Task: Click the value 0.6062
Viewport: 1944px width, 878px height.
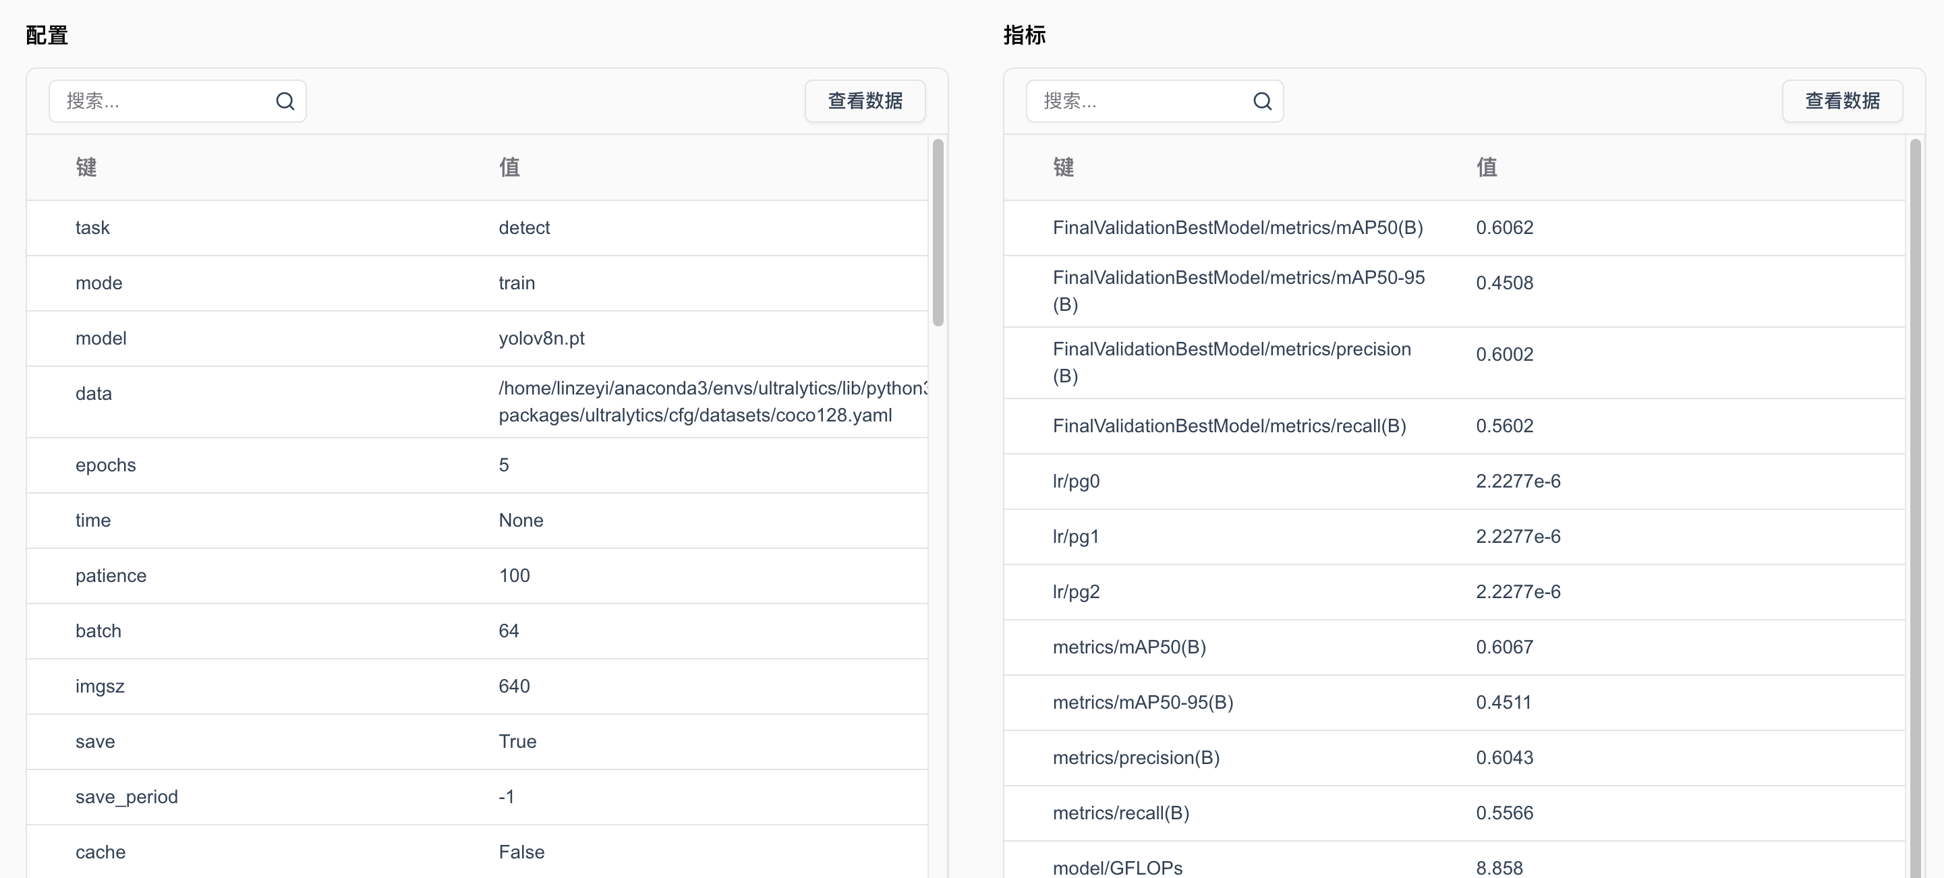Action: pyautogui.click(x=1504, y=228)
